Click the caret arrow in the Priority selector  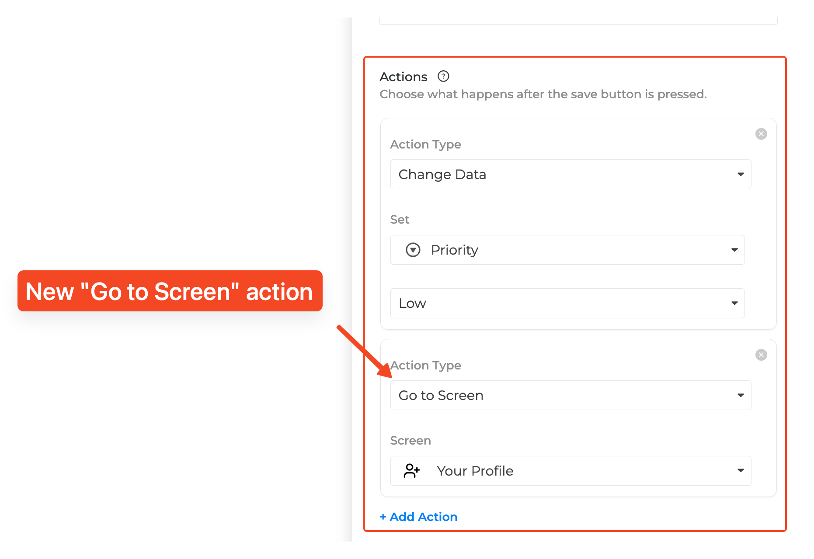click(734, 250)
